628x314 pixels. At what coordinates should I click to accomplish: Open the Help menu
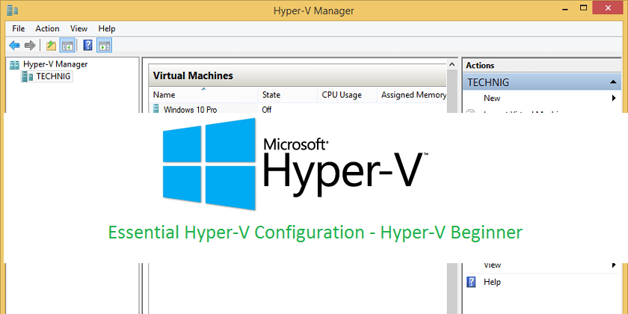[107, 29]
